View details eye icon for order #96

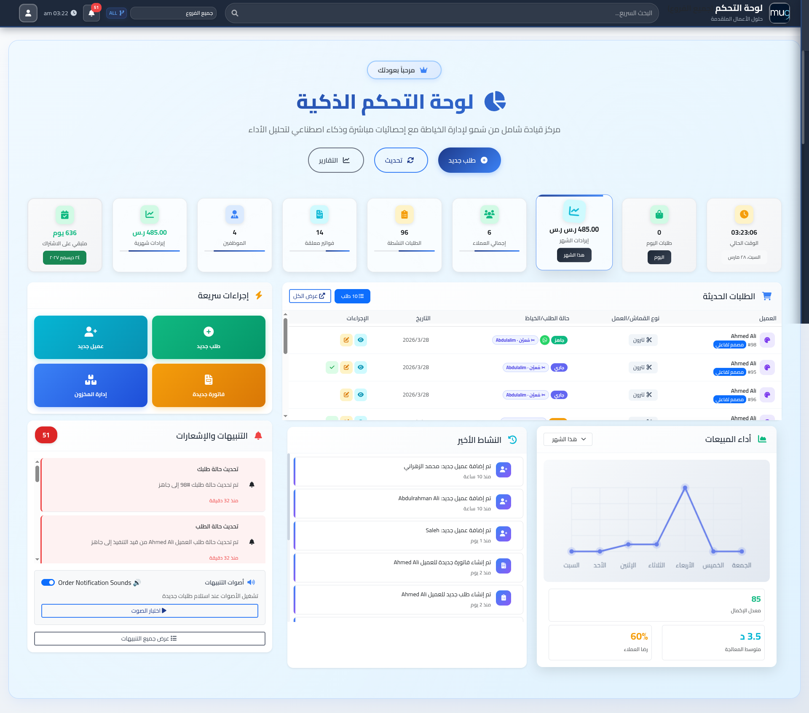(x=361, y=395)
